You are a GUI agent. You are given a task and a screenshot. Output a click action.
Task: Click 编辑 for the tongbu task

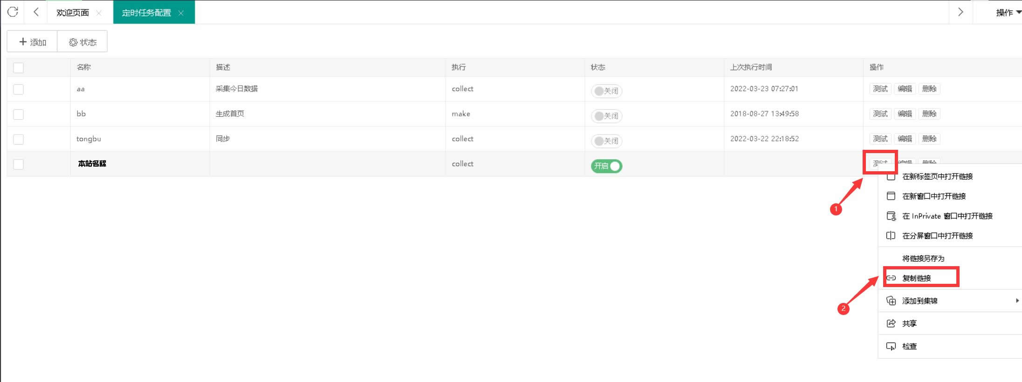pos(905,139)
